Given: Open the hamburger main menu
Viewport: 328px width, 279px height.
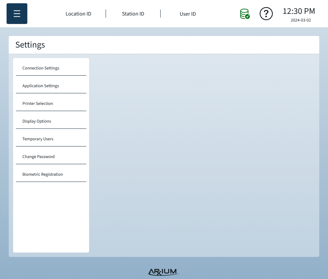Looking at the screenshot, I should coord(17,14).
